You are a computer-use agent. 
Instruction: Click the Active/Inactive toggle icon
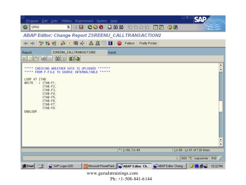coord(47,43)
